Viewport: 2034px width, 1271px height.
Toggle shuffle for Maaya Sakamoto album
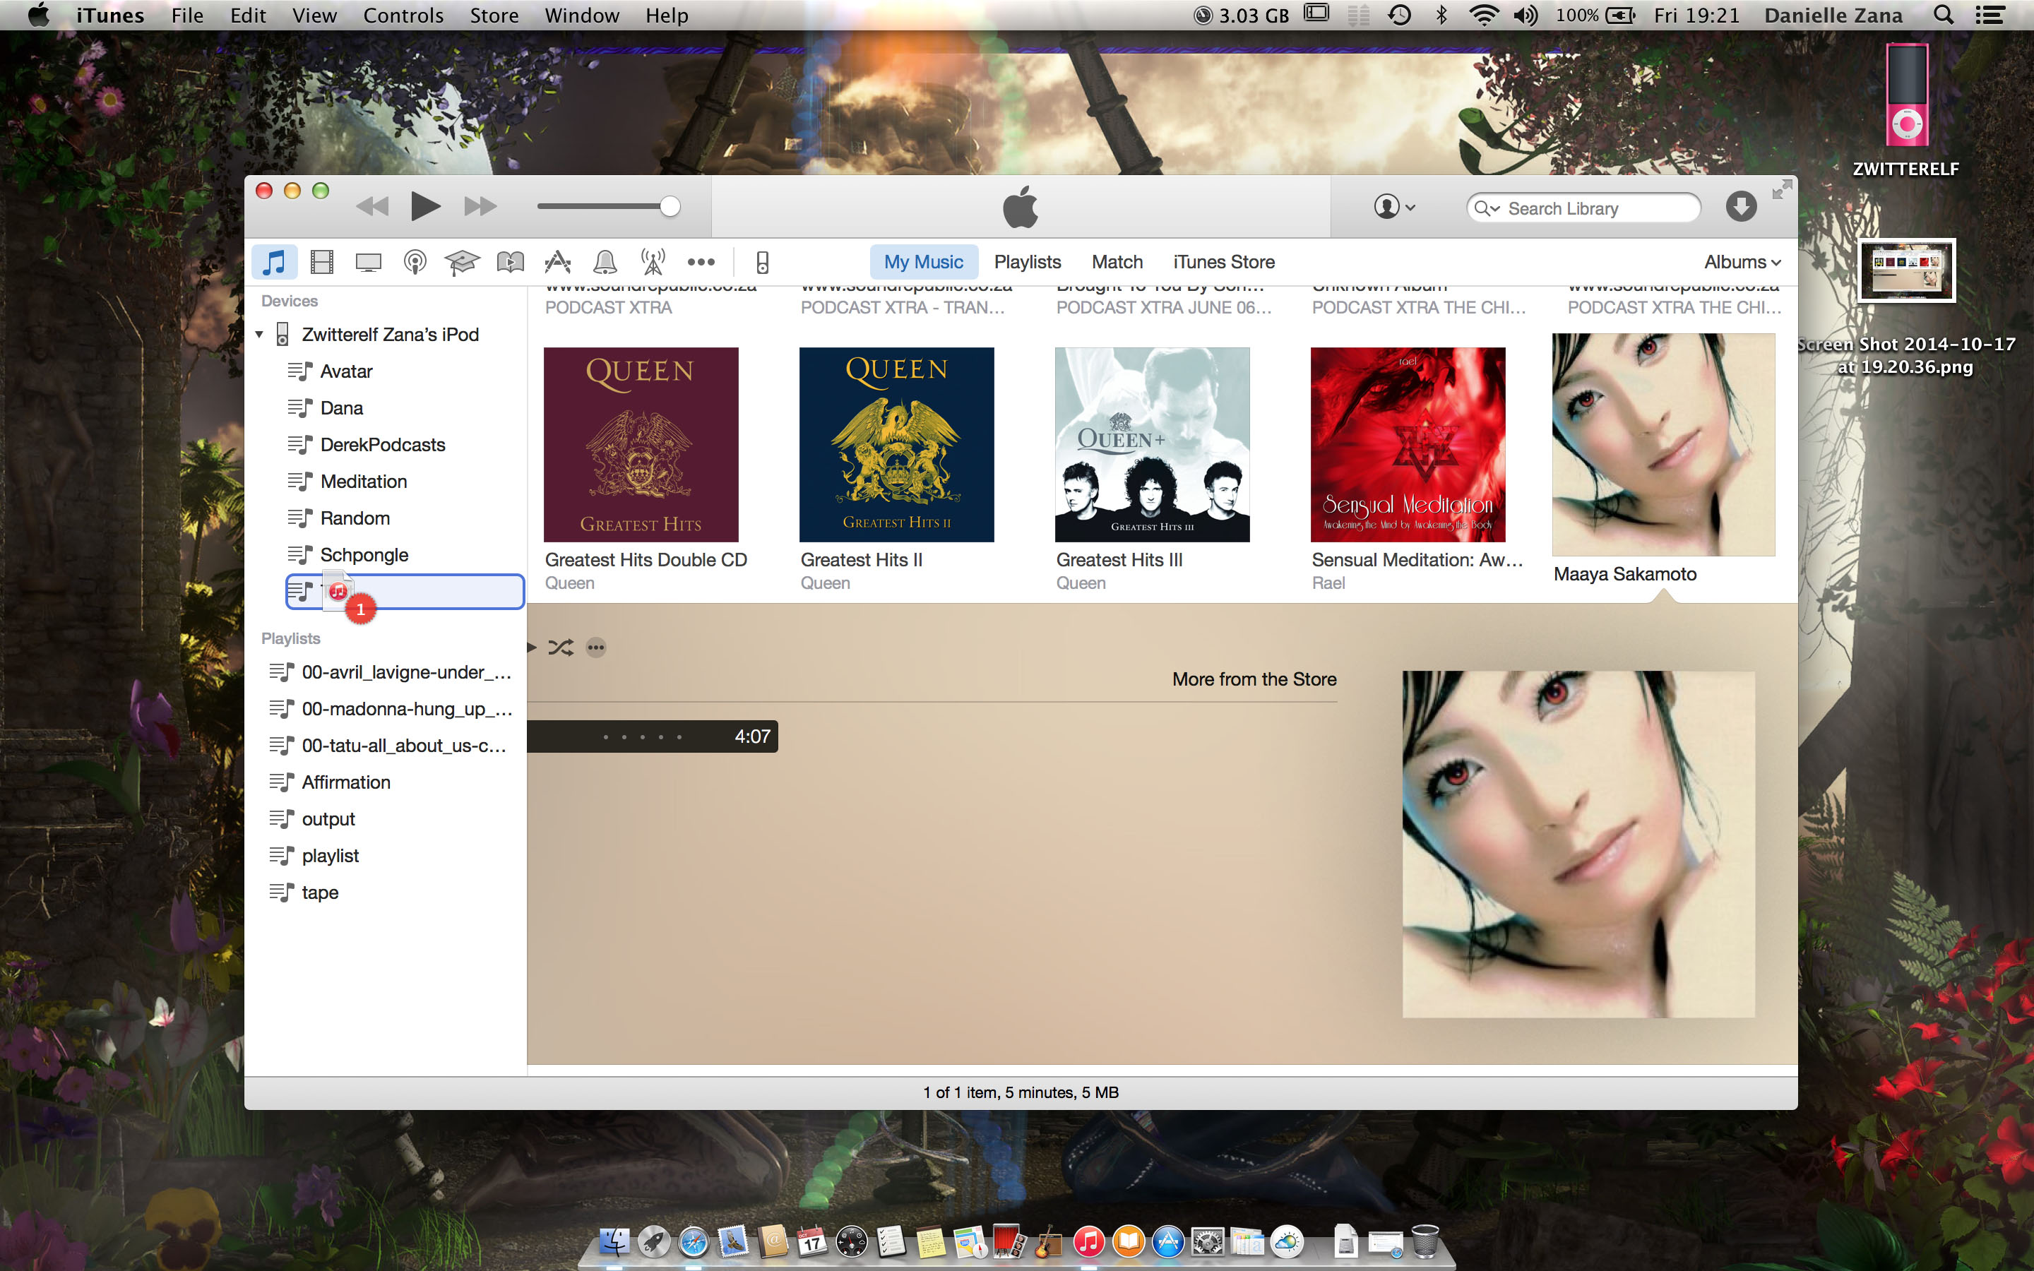pos(561,648)
